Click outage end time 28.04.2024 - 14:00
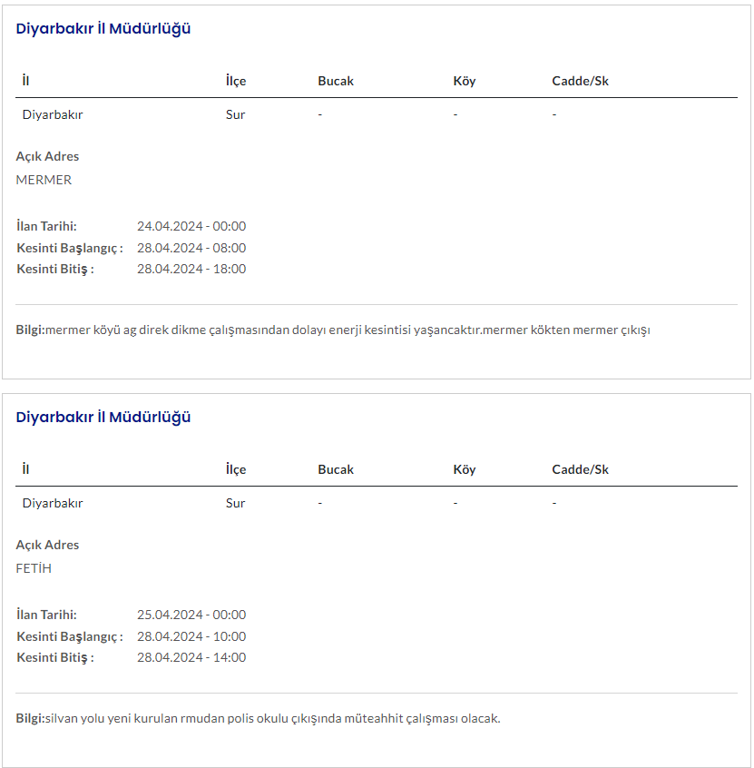The image size is (754, 768). click(x=191, y=657)
